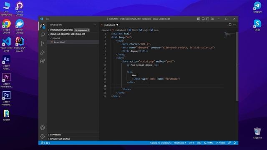Open the Search view in activity bar
Screen dimensions: 267x150
click(x=43, y=35)
